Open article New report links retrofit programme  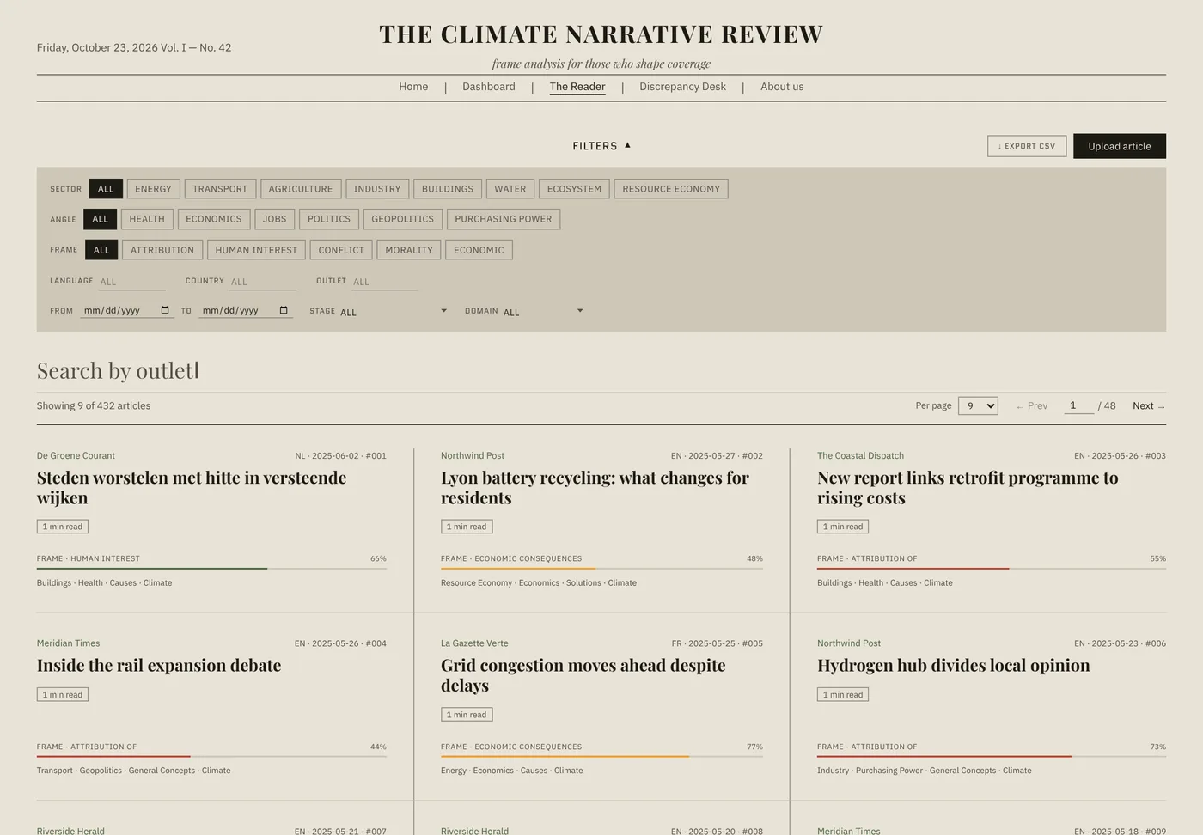pos(968,488)
